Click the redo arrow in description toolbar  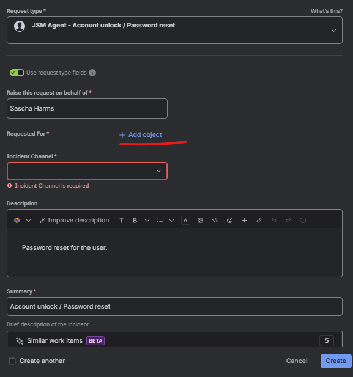pos(288,220)
